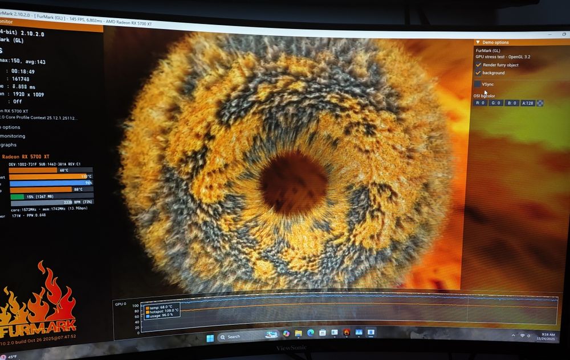Open the Windows Start menu
Screen dimensions: 570x360
pyautogui.click(x=210, y=338)
